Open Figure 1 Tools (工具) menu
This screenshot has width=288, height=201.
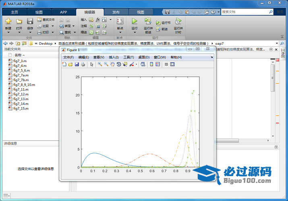pos(128,57)
